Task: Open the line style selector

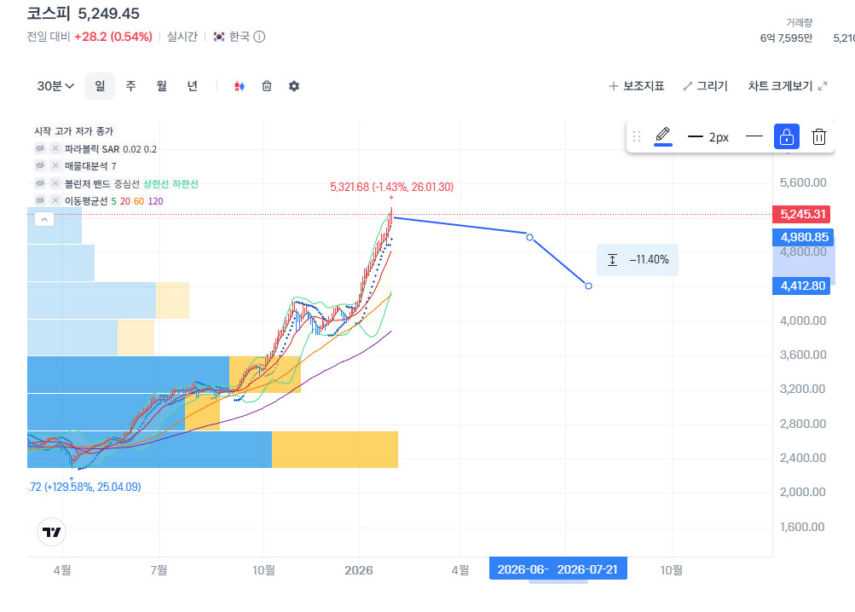Action: click(754, 136)
